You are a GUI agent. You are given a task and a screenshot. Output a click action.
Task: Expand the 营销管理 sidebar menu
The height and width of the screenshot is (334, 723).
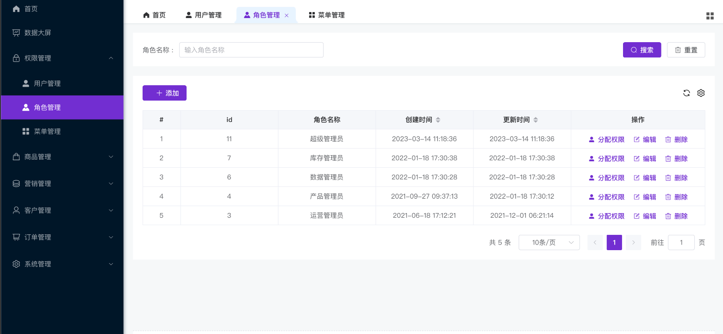point(62,184)
